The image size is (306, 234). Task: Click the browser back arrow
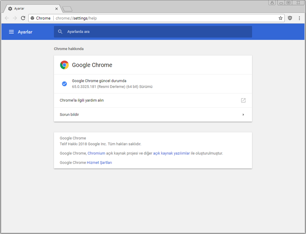[7, 18]
